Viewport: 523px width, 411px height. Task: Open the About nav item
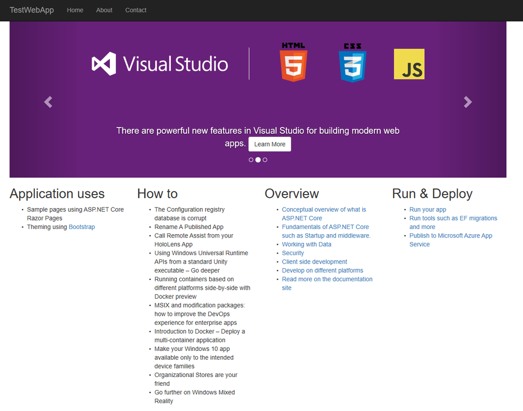[x=104, y=10]
